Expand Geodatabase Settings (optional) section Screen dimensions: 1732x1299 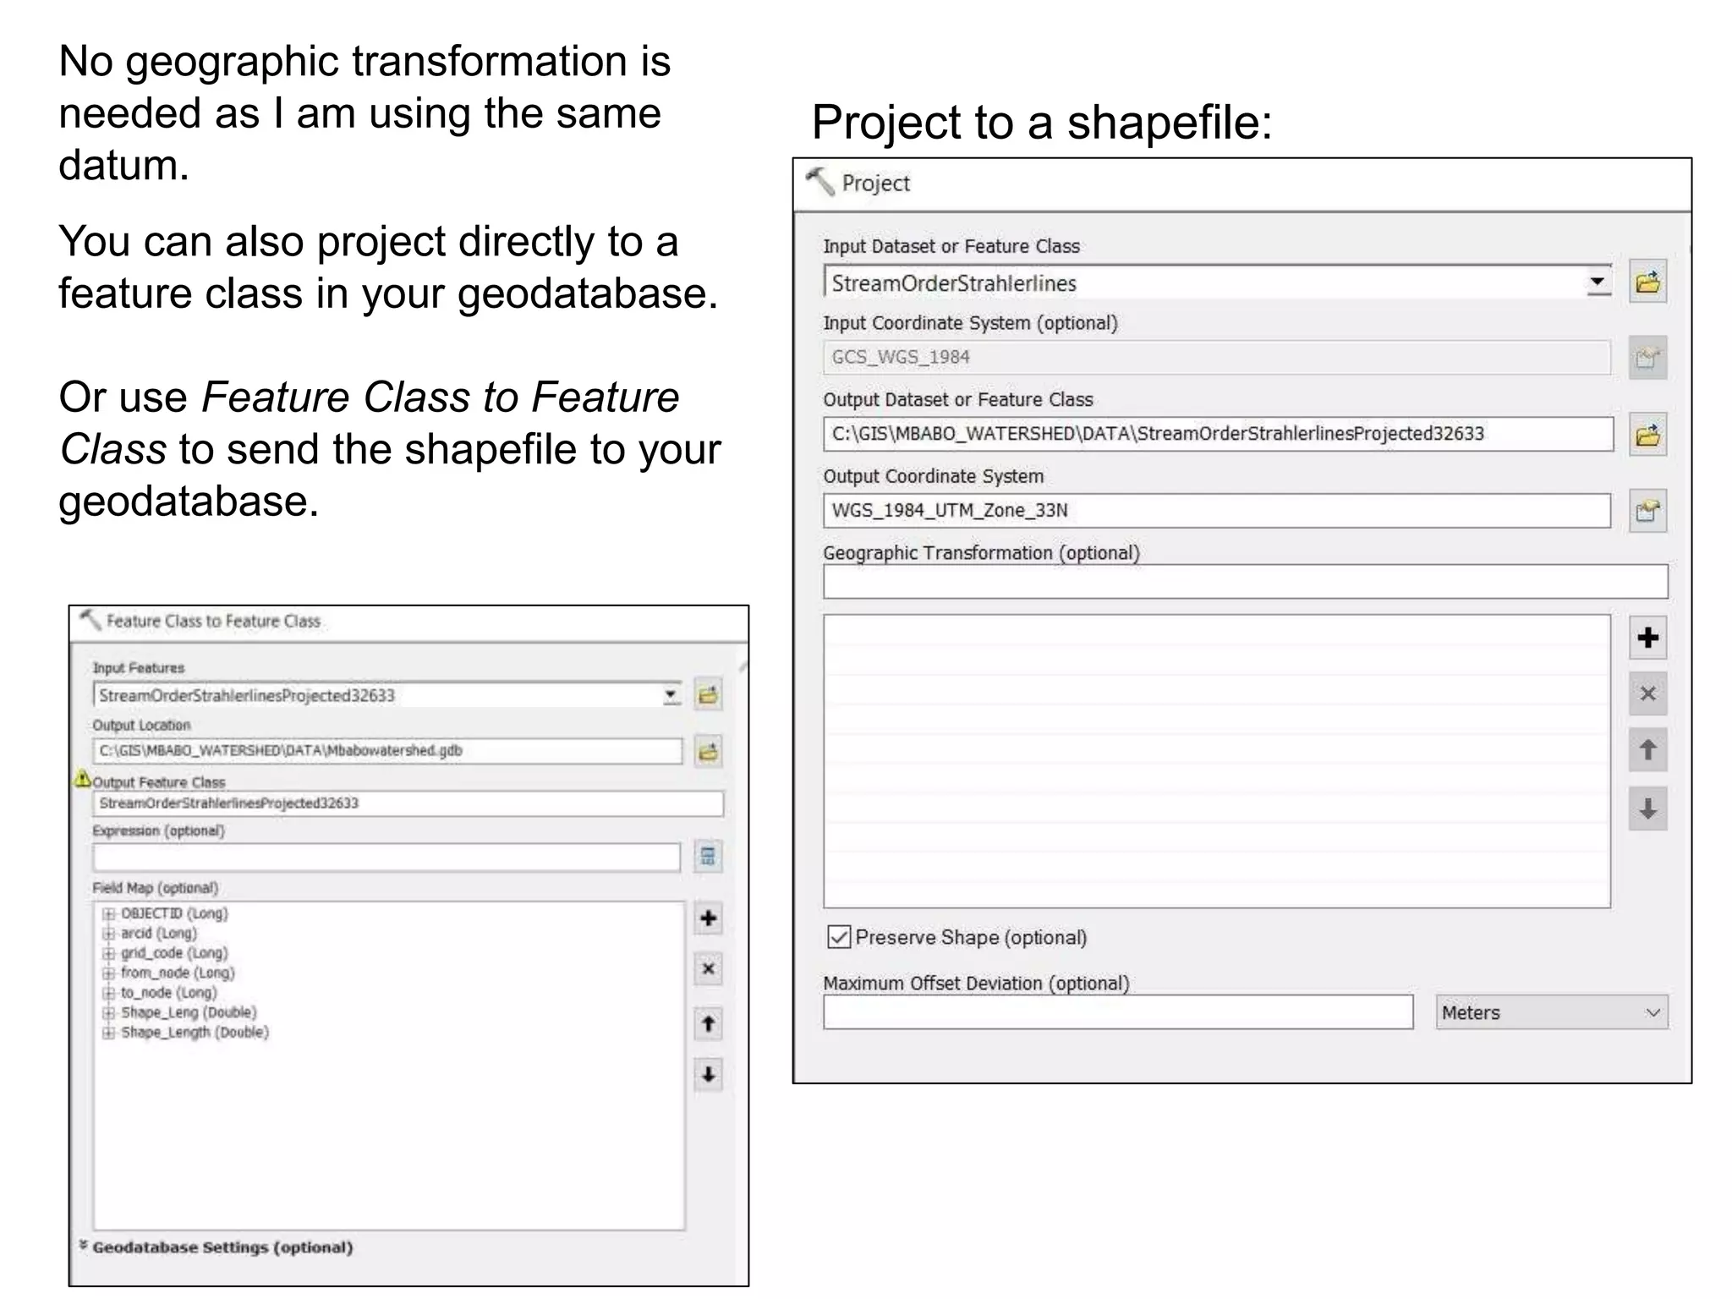coord(84,1246)
